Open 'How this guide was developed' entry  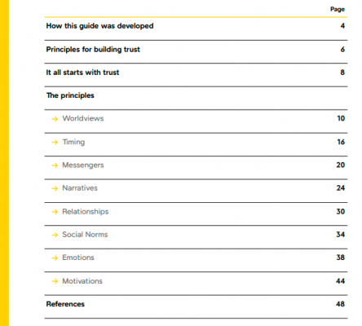pos(99,26)
